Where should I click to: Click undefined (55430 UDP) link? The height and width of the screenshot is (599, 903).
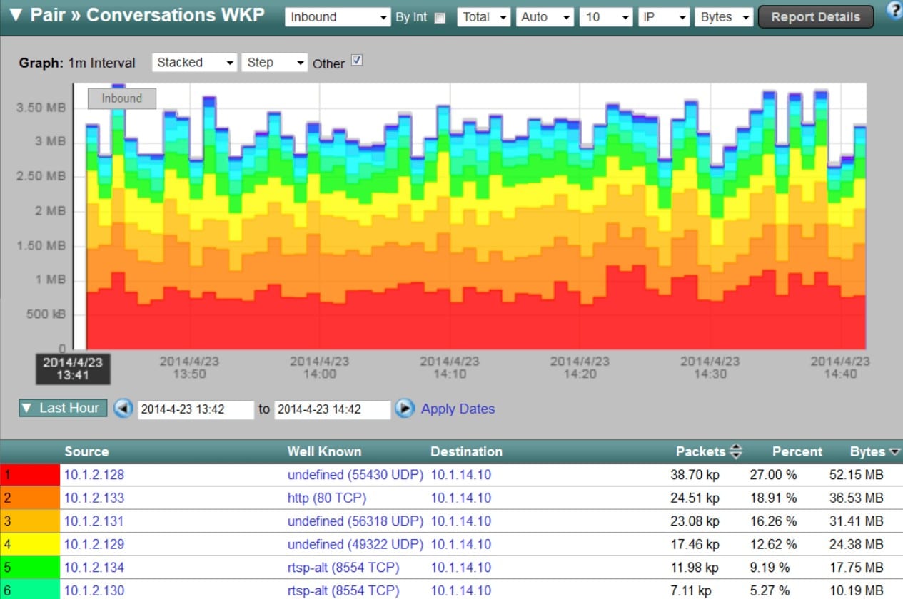(x=355, y=475)
